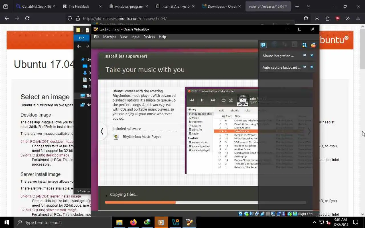This screenshot has width=365, height=228.
Task: Click the VM hard disk activity status icon
Action: 240,214
